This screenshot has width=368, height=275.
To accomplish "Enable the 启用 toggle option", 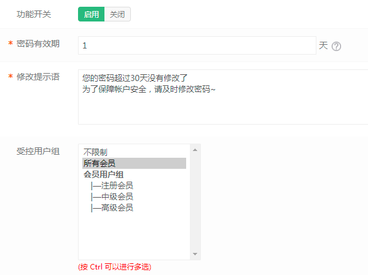I will click(x=92, y=14).
